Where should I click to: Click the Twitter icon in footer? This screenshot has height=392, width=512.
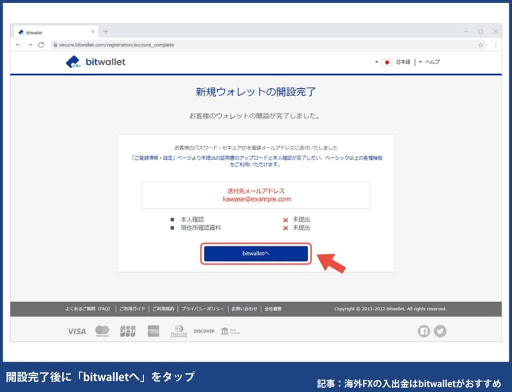point(440,331)
